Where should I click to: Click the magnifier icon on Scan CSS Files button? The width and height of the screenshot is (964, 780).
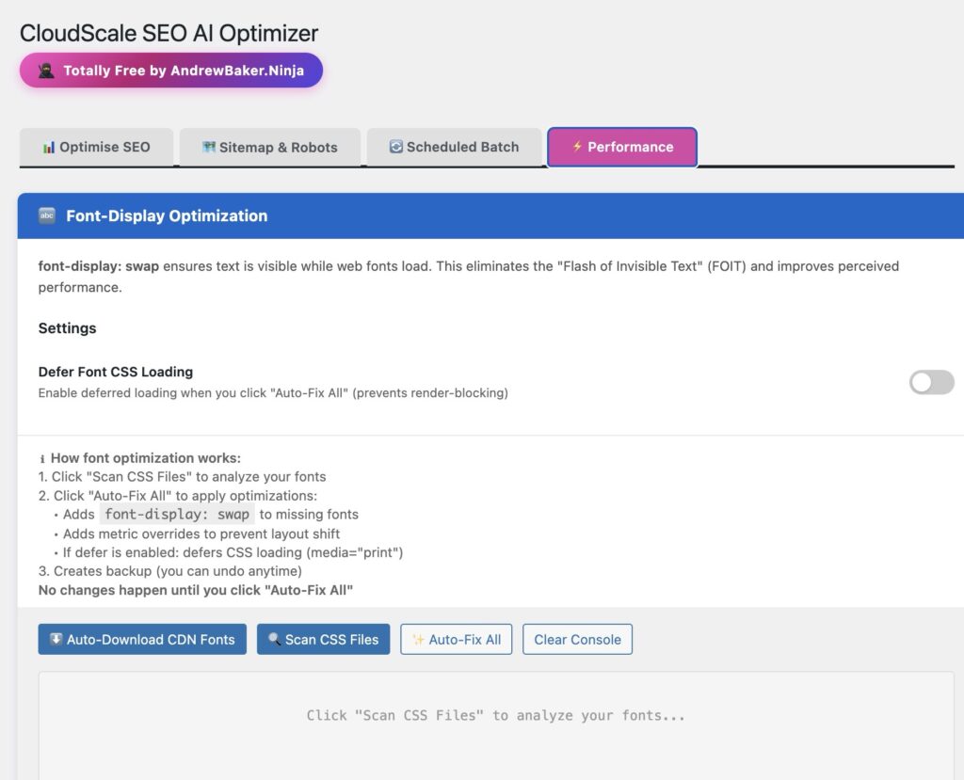[274, 639]
